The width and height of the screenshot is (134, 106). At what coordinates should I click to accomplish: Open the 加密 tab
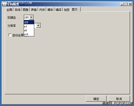point(66,10)
